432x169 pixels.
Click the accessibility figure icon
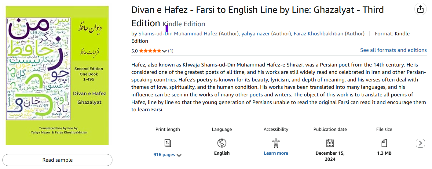click(x=276, y=143)
